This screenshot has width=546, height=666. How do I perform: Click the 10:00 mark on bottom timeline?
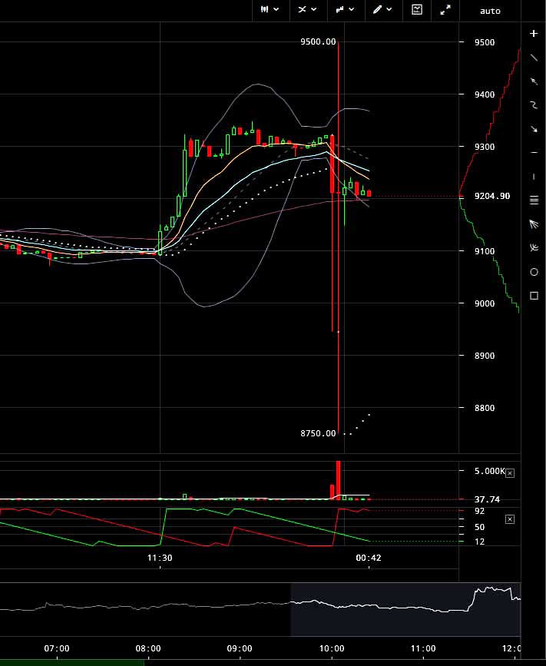(x=332, y=648)
